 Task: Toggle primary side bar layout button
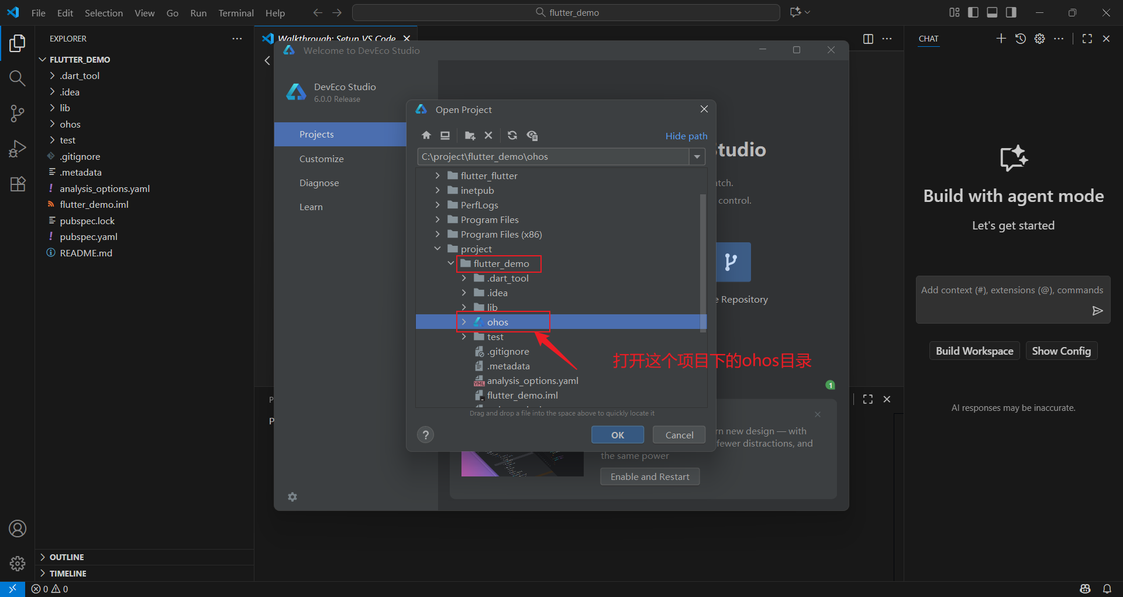point(973,12)
